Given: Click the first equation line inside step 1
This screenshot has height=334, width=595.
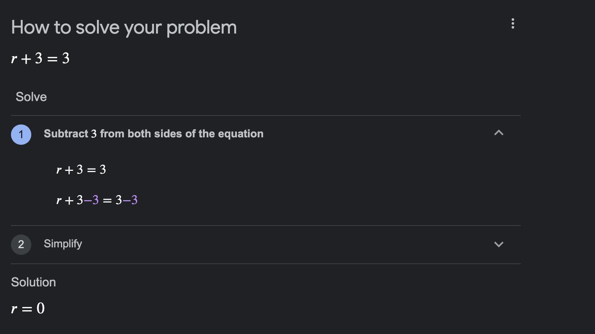Looking at the screenshot, I should pyautogui.click(x=81, y=170).
